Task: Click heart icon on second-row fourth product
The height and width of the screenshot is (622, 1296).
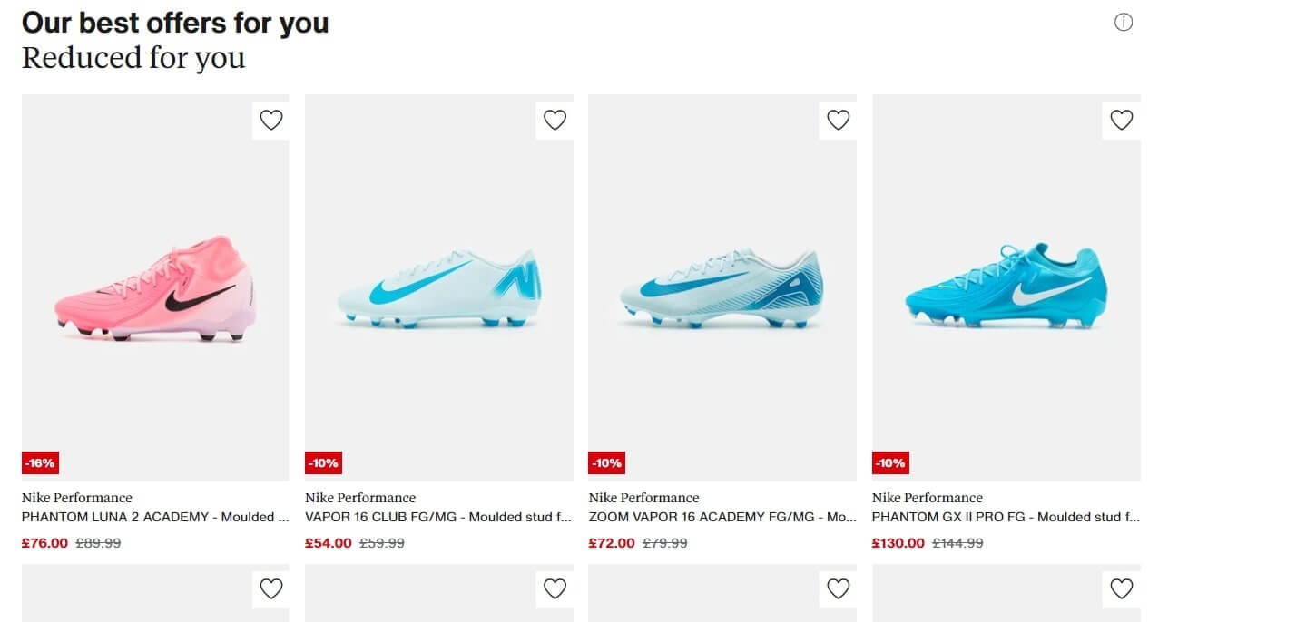Action: (1122, 589)
